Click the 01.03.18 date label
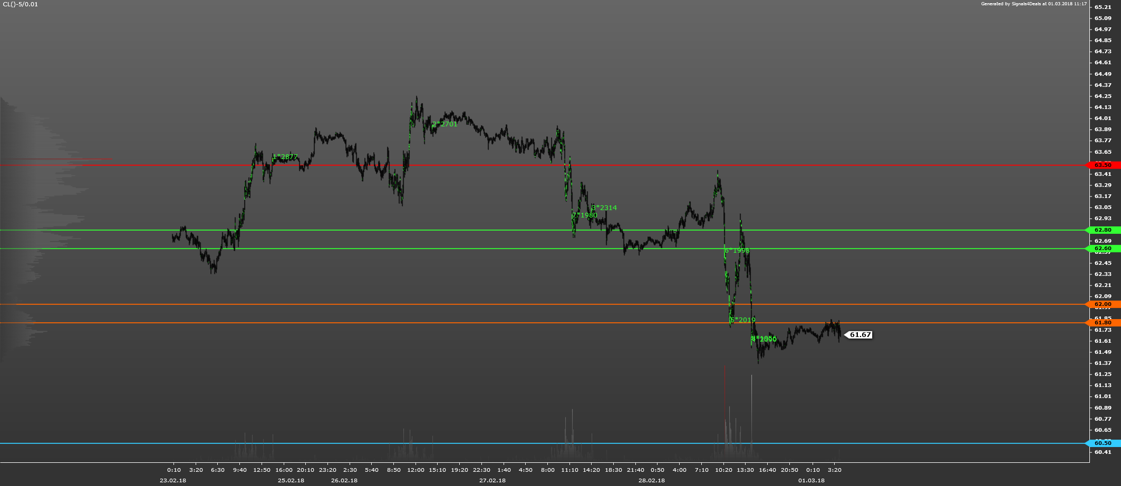The height and width of the screenshot is (486, 1121). (x=811, y=480)
